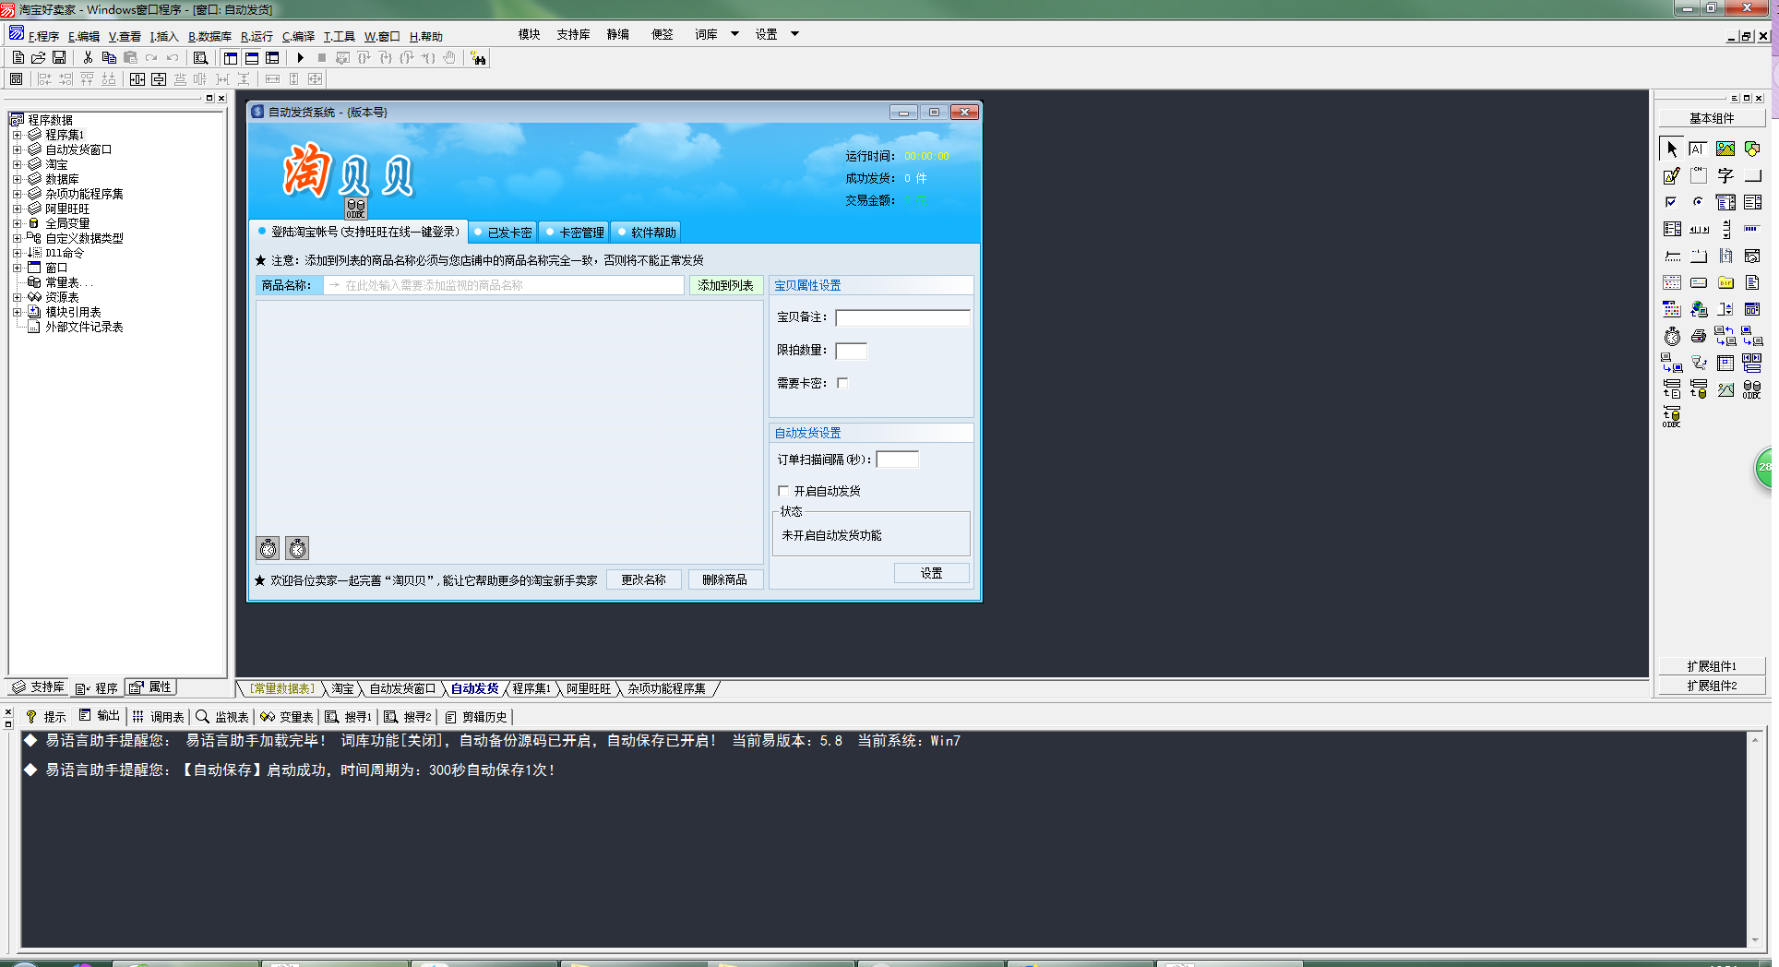Viewport: 1779px width, 967px height.
Task: Click the 删除商品 button
Action: (724, 579)
